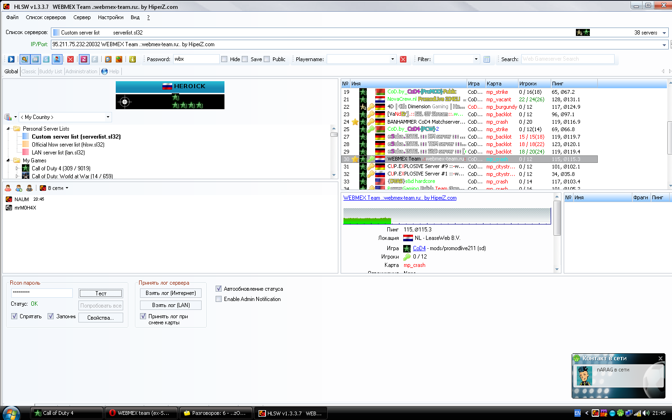Close the 'Контакт в сети' notification popup
Image resolution: width=672 pixels, height=420 pixels.
pyautogui.click(x=660, y=358)
